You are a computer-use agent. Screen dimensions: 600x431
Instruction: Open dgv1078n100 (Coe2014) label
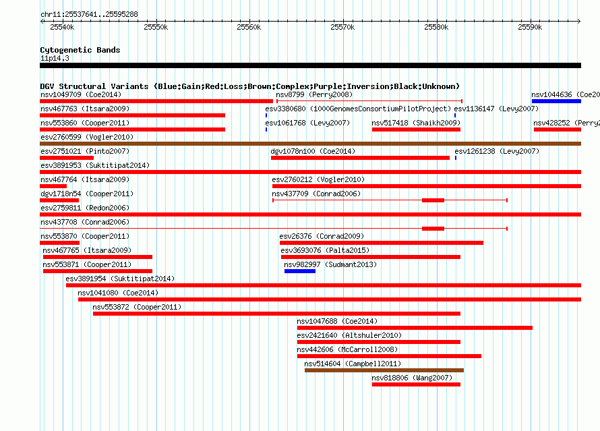313,151
